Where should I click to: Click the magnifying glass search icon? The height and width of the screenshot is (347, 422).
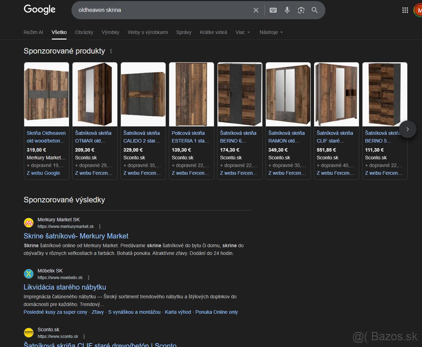315,10
